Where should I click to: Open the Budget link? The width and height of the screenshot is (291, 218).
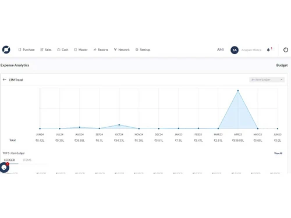[282, 65]
